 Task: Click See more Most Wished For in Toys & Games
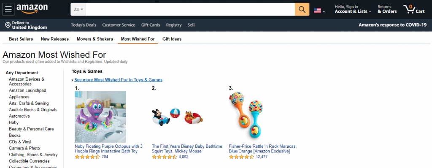pyautogui.click(x=118, y=80)
